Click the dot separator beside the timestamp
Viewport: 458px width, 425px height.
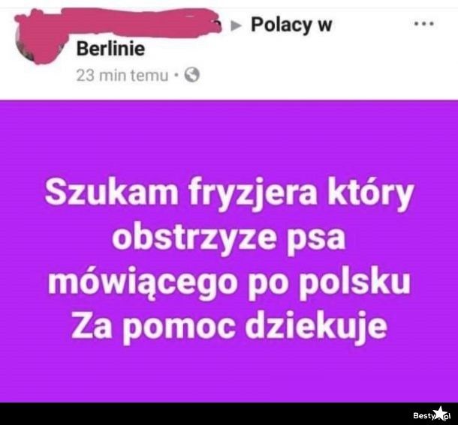(x=176, y=75)
